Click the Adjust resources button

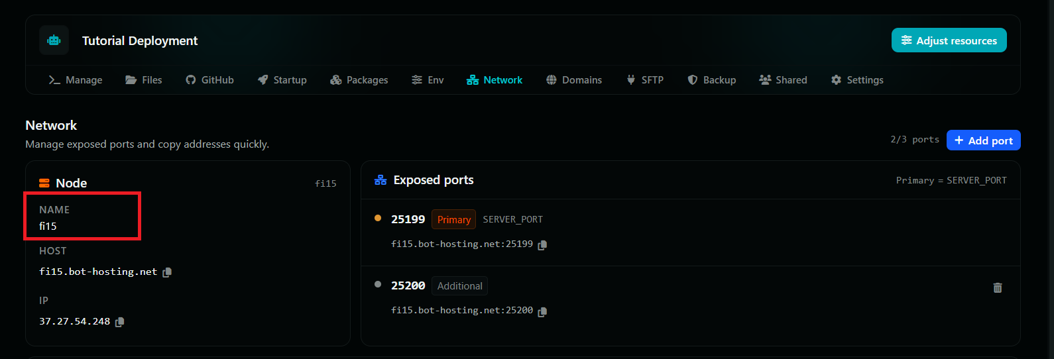949,40
